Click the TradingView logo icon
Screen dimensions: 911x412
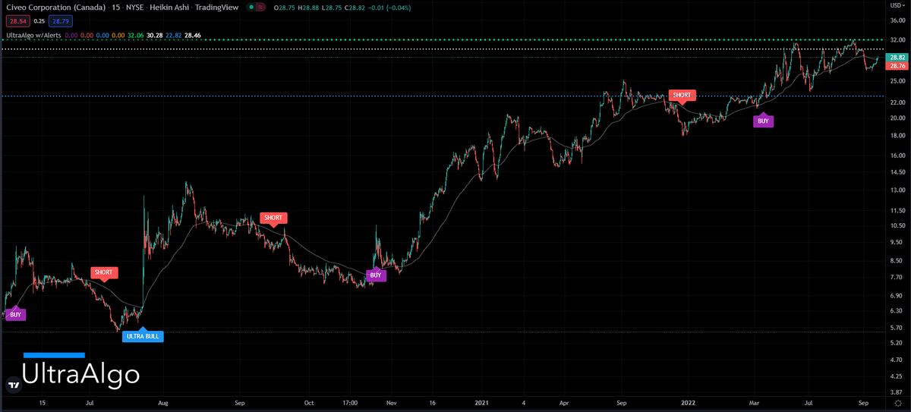tap(13, 385)
